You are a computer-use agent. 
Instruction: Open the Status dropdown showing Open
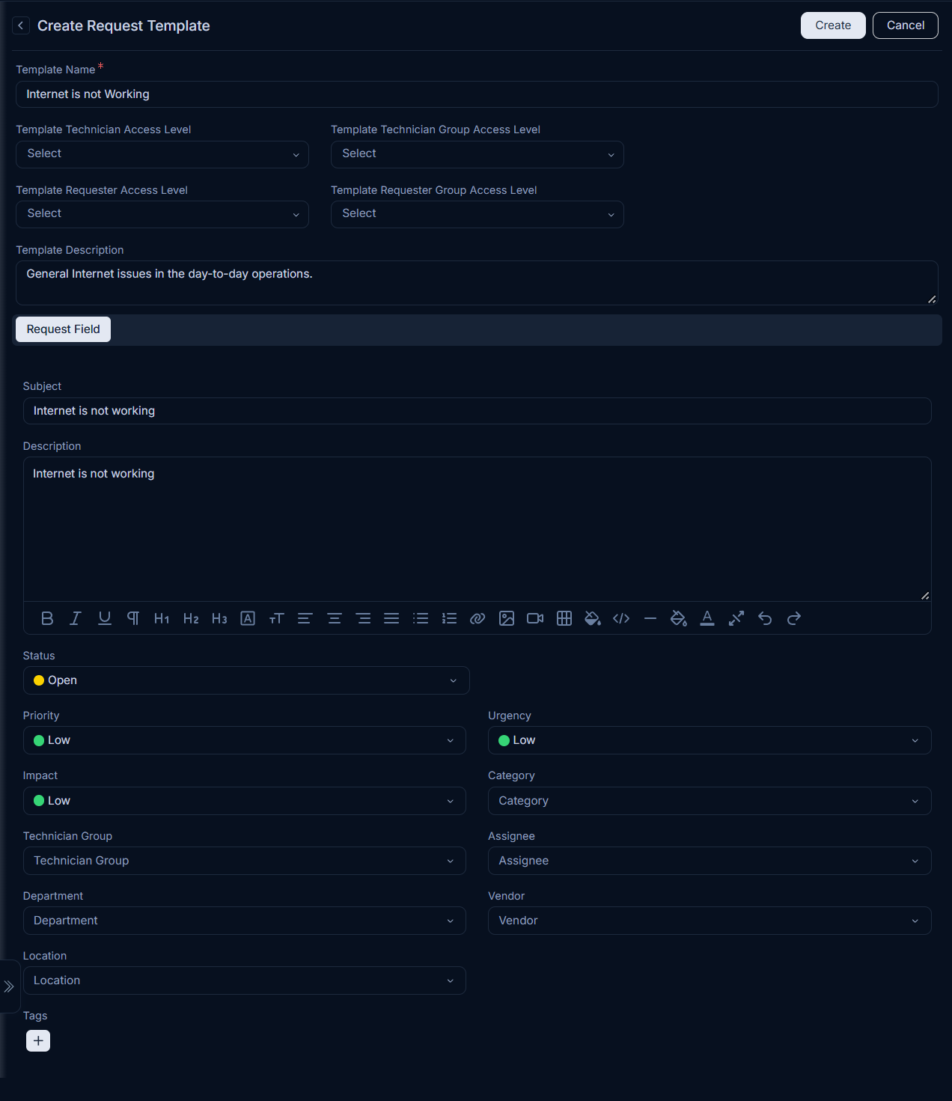(246, 680)
